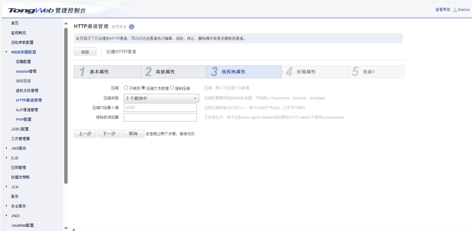Go to wizard step 4 压缩属性
The image size is (472, 231).
pyautogui.click(x=314, y=72)
